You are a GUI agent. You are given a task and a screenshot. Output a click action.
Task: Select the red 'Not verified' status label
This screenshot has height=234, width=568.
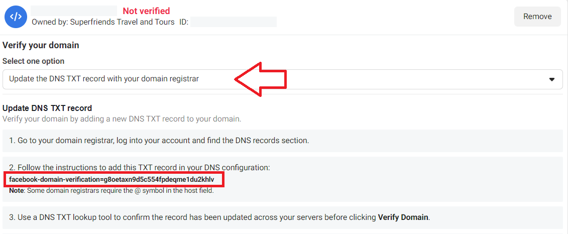click(146, 11)
